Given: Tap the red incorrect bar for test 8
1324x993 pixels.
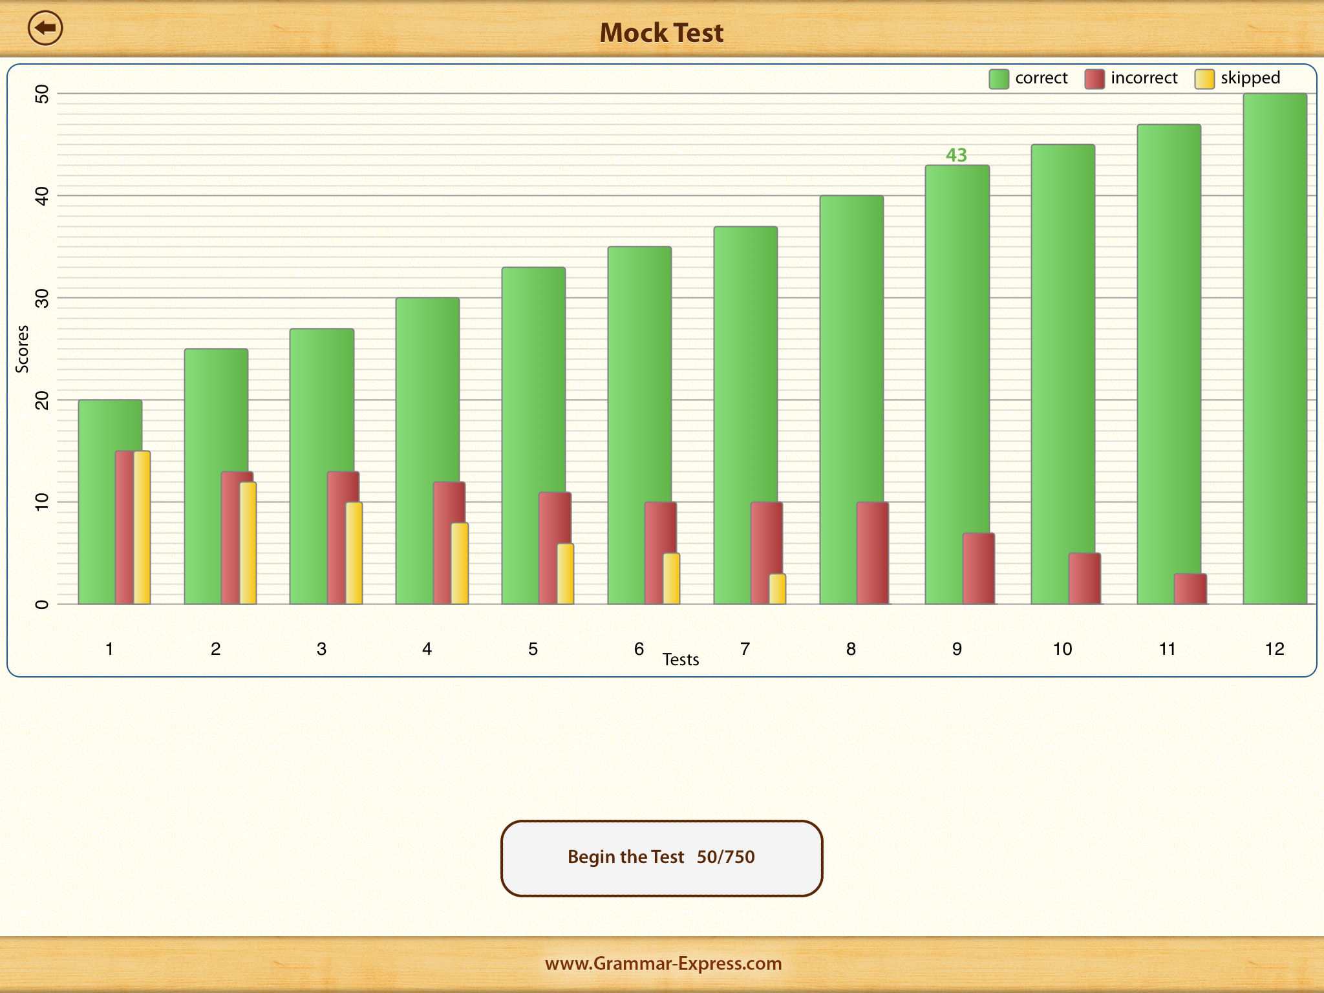Looking at the screenshot, I should (872, 553).
